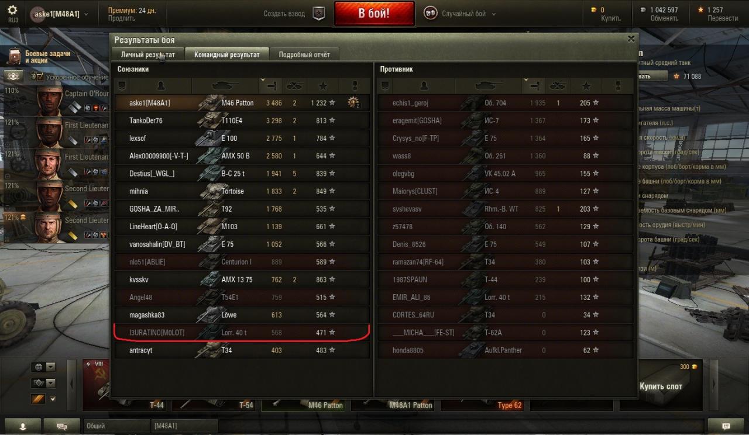
Task: Open the Случайный бой battle mode dropdown
Action: tap(460, 13)
